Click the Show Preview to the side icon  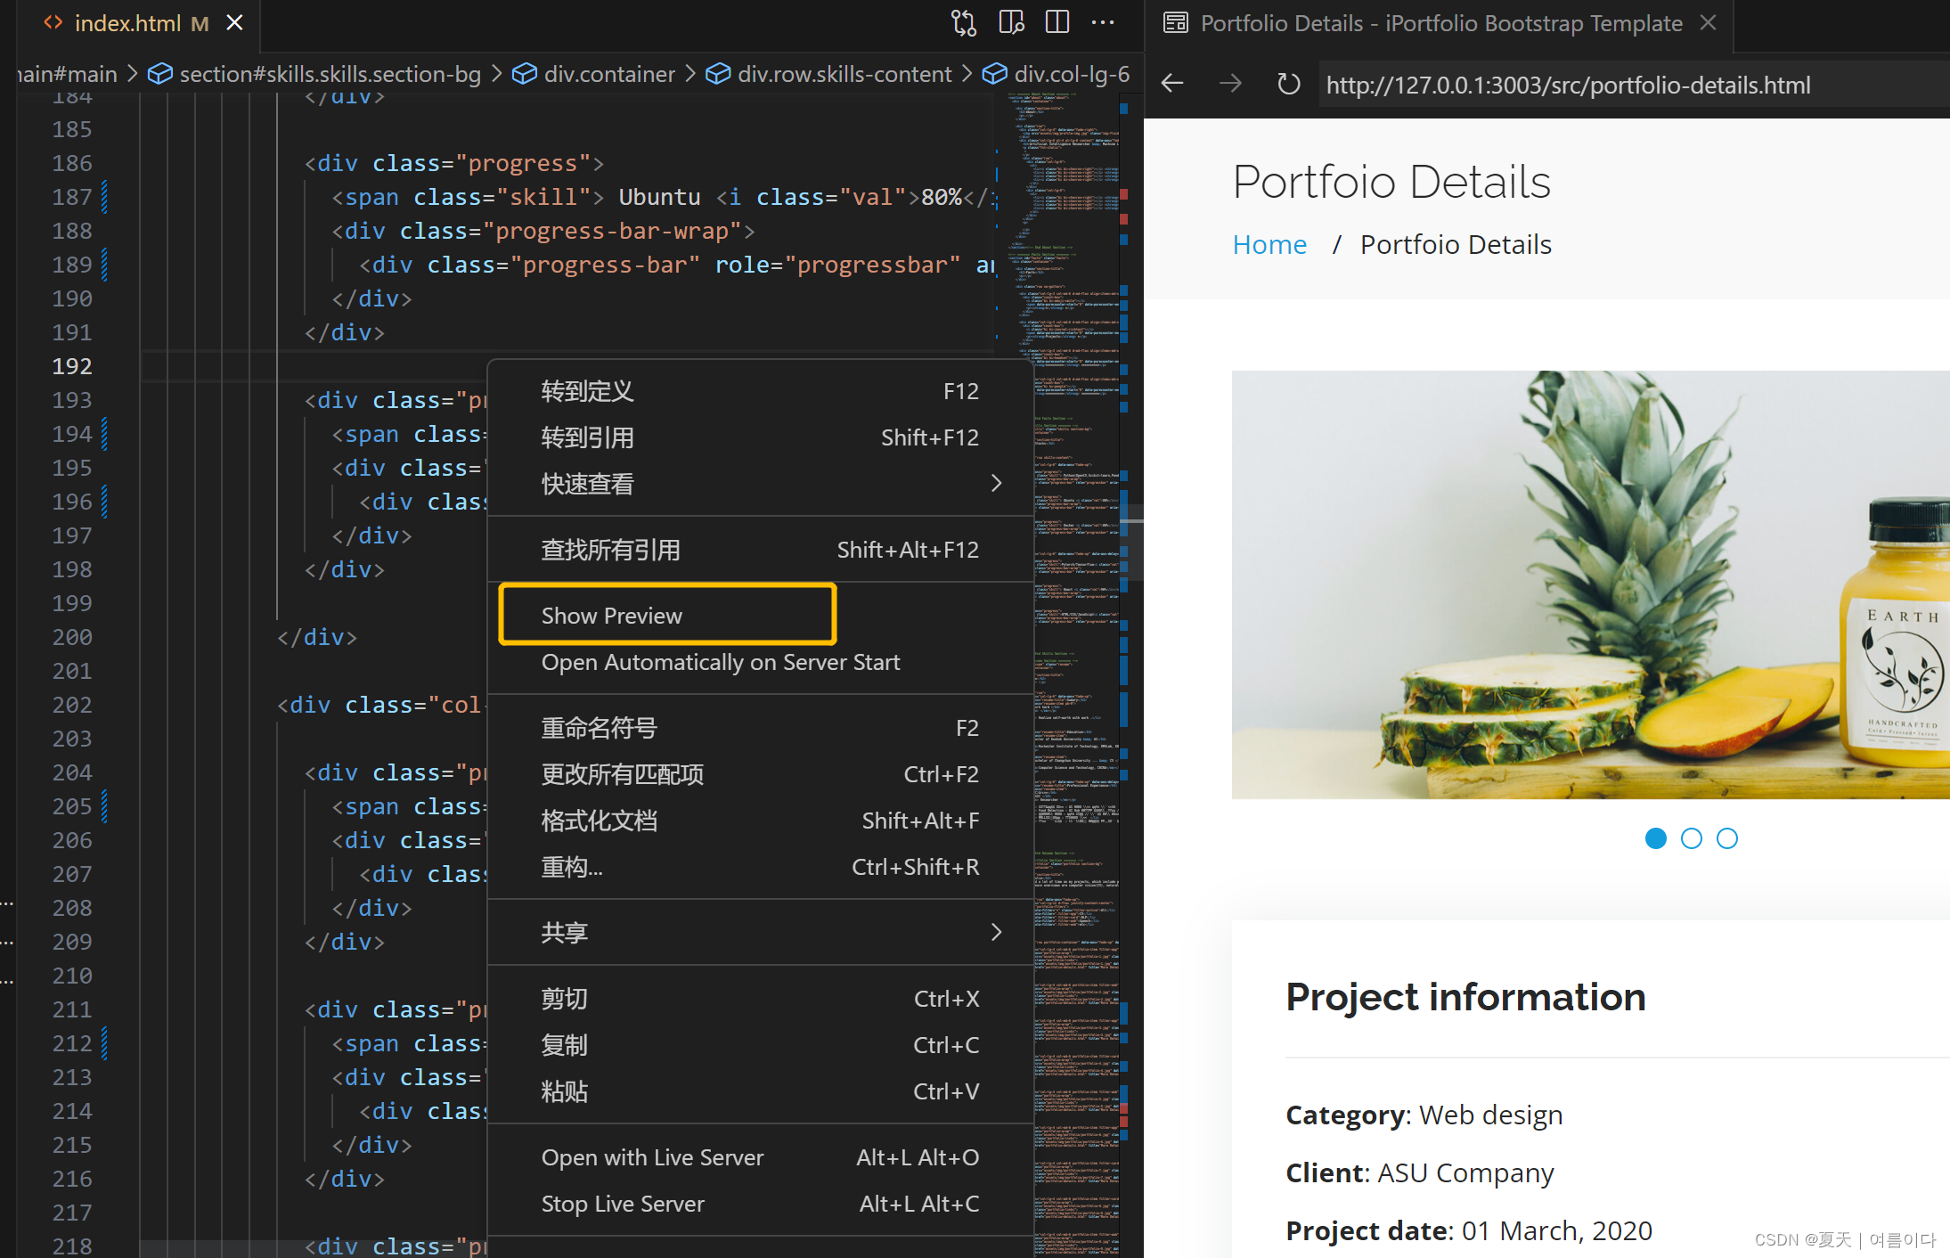[x=1011, y=23]
